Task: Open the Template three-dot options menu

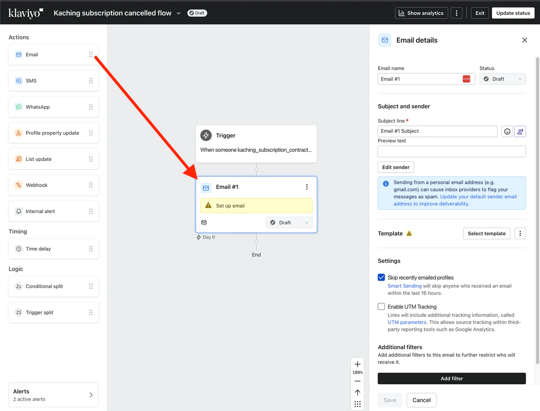Action: (520, 233)
